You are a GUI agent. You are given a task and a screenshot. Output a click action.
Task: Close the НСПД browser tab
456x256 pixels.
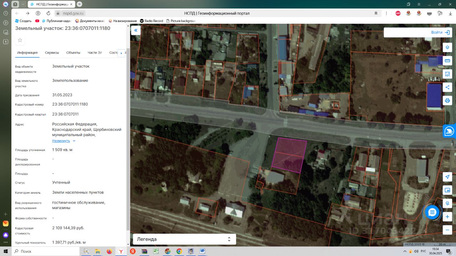point(72,4)
